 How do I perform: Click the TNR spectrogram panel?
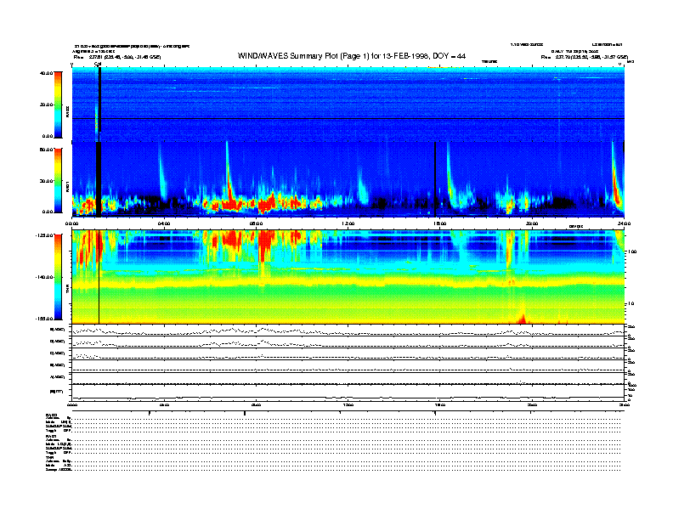tap(348, 277)
